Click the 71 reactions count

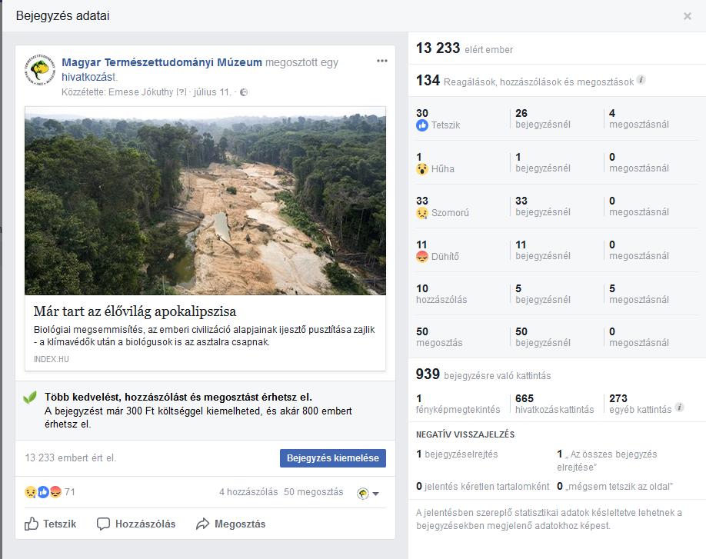click(70, 492)
